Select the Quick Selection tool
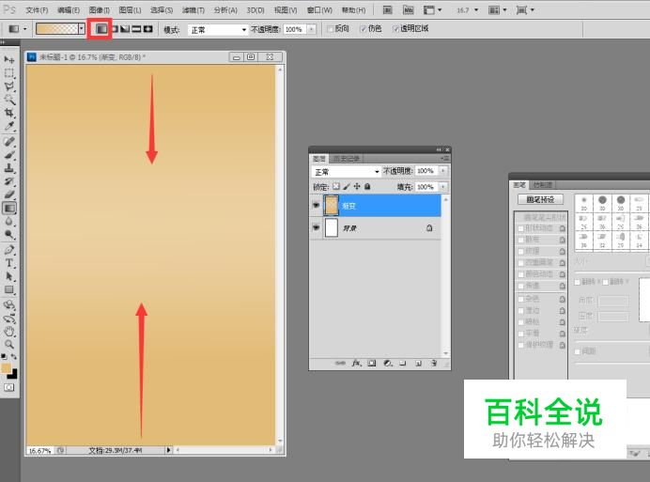The image size is (650, 482). pos(8,100)
